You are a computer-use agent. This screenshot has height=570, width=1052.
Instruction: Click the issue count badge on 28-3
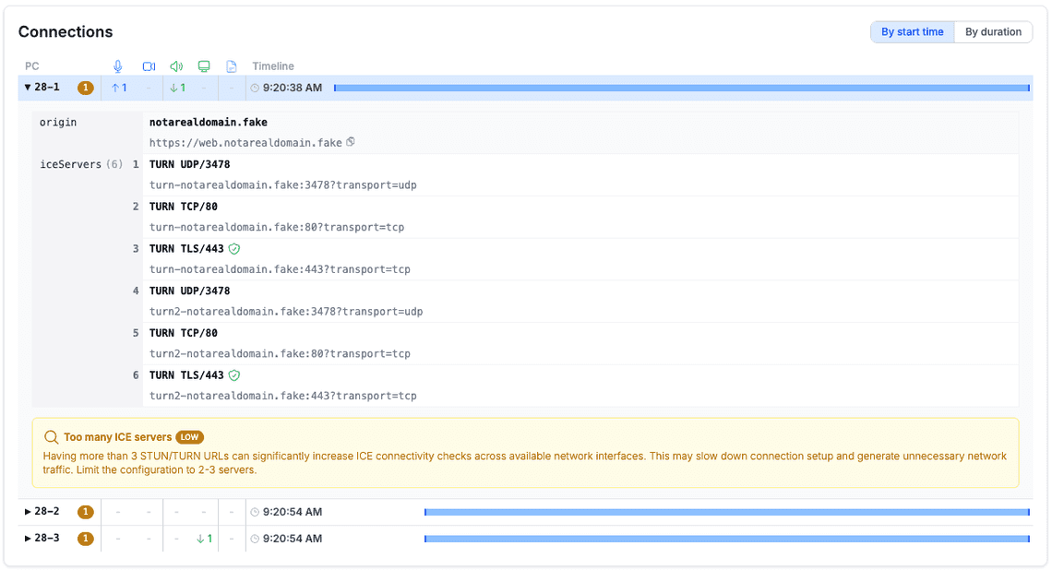86,539
